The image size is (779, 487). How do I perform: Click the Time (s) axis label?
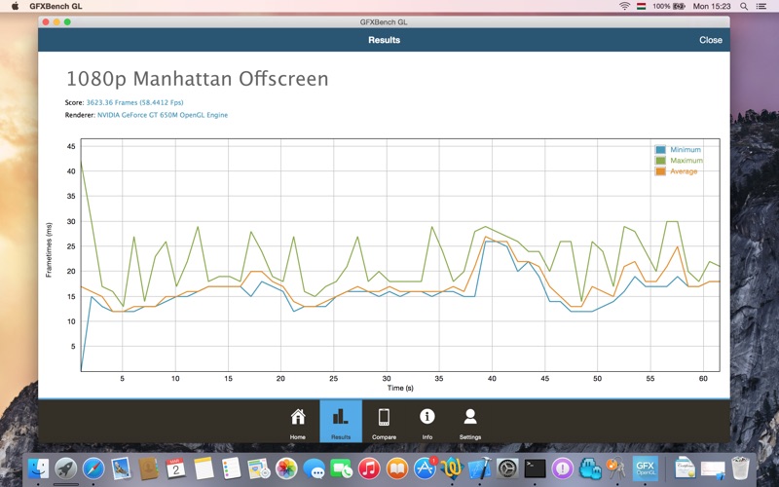point(400,388)
